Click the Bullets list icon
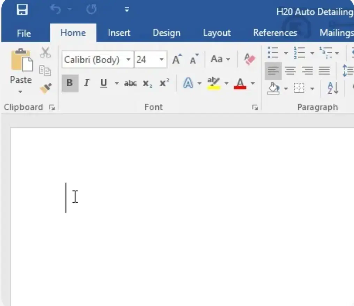Image resolution: width=354 pixels, height=306 pixels. pyautogui.click(x=273, y=53)
